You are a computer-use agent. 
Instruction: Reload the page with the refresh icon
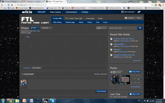(x=9, y=5)
